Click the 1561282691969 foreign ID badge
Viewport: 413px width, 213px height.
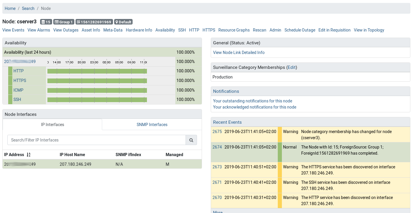(94, 22)
